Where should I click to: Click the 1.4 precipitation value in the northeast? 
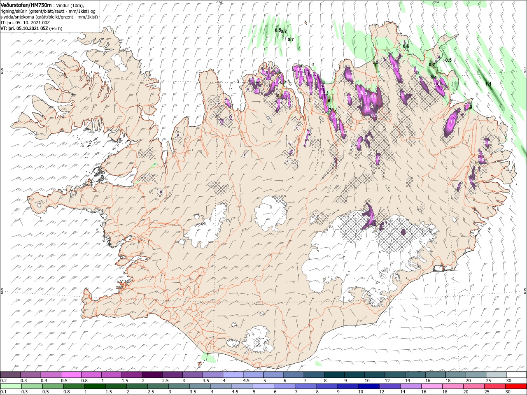(x=433, y=77)
